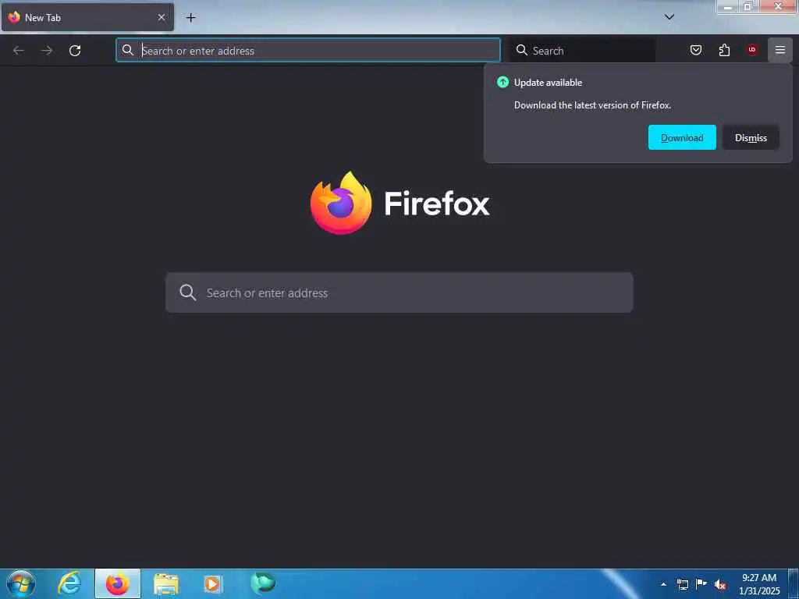Open Windows Explorer from taskbar
The image size is (799, 599).
[166, 584]
